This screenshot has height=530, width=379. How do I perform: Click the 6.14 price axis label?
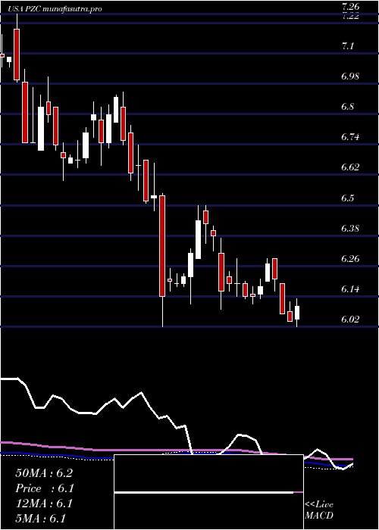pyautogui.click(x=350, y=289)
